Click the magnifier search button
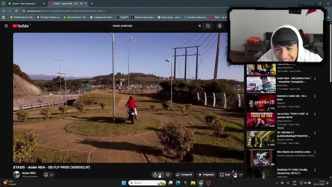 [x=208, y=26]
